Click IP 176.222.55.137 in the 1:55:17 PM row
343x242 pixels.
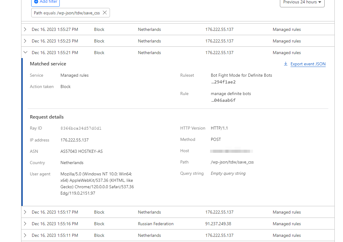[x=219, y=212]
